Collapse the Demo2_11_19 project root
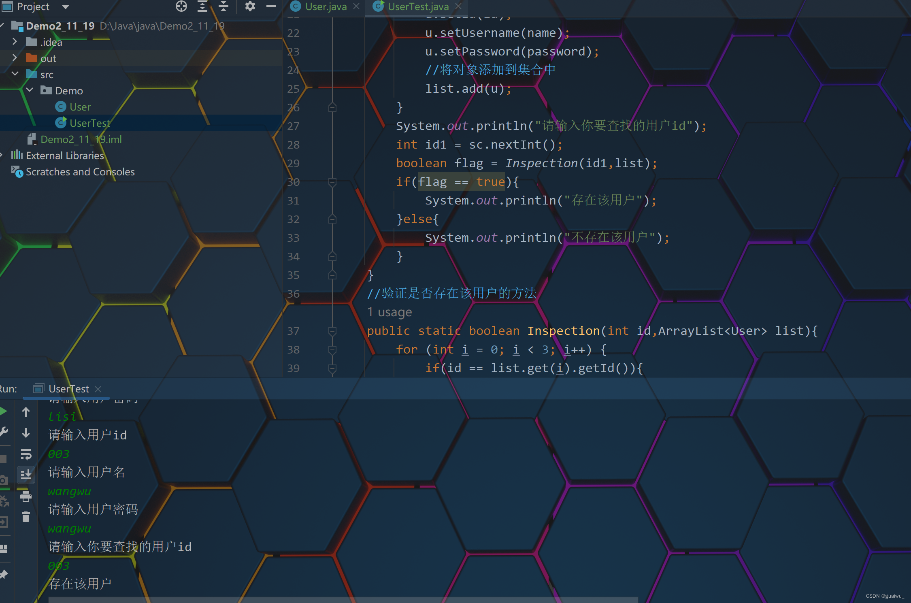This screenshot has width=911, height=603. click(x=2, y=26)
